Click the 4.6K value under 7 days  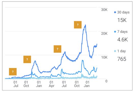coord(123,40)
